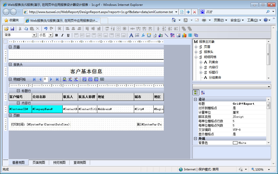
Task: Switch to the 页面视图 tab
Action: [39, 162]
